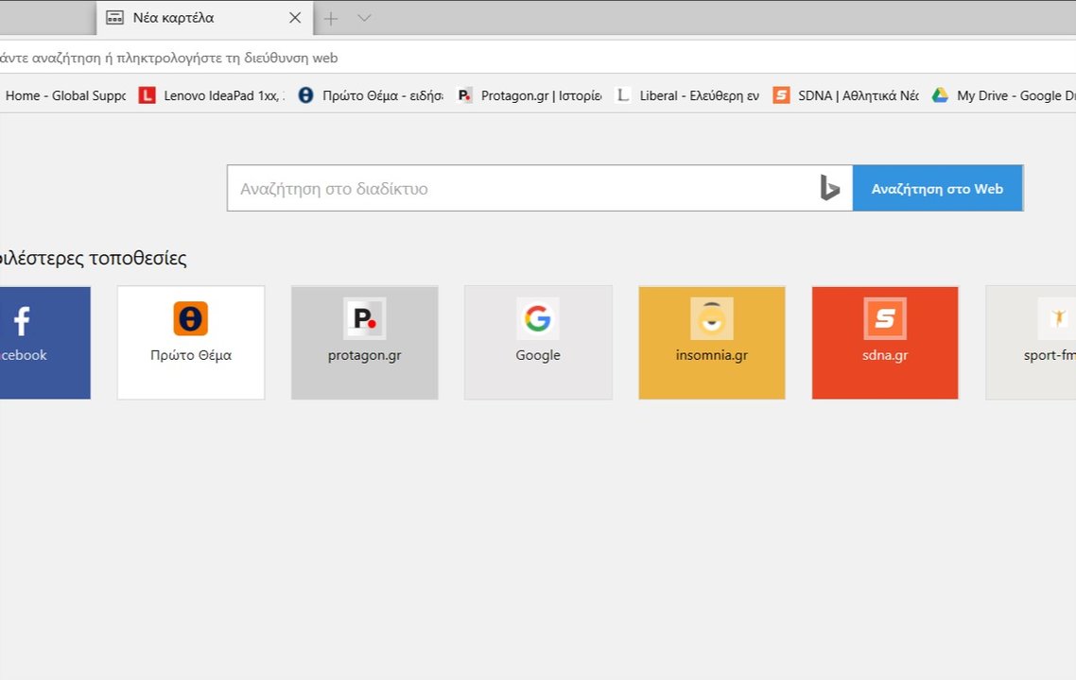
Task: Select the Νέα καρτέλα tab
Action: [204, 18]
